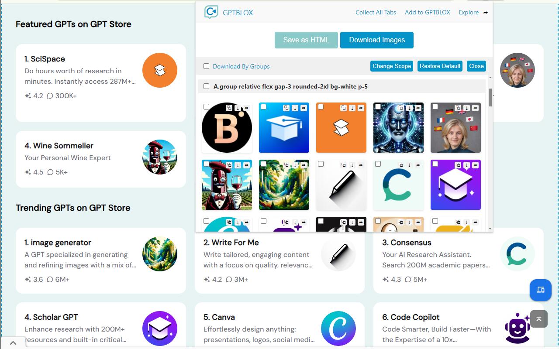Open the image generator GPT card

click(x=101, y=260)
